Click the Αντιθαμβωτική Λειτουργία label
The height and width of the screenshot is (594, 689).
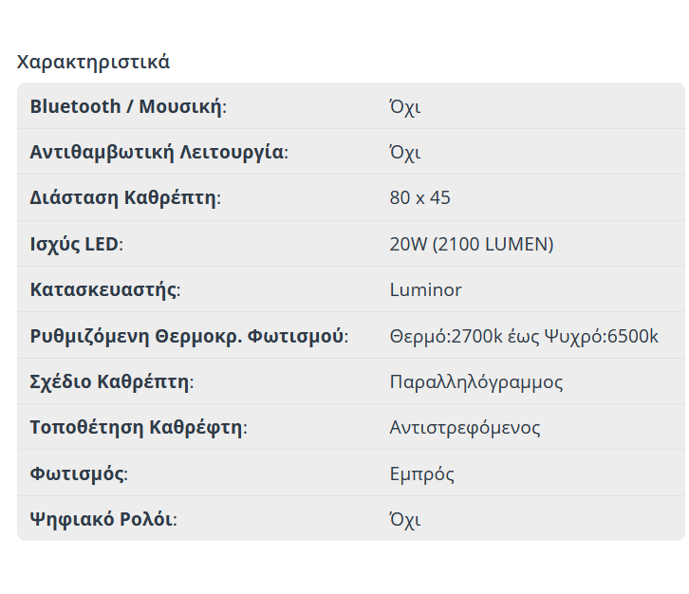tap(158, 152)
